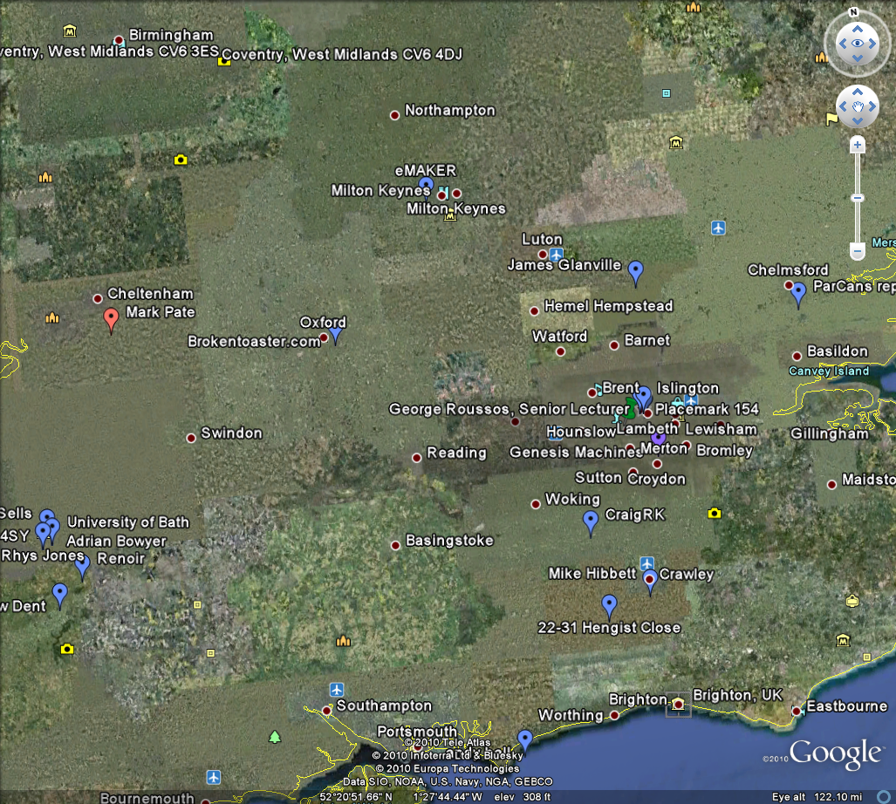Screen dimensions: 896x804
Task: Click the blue pin on coast near Worthing
Action: pyautogui.click(x=524, y=740)
